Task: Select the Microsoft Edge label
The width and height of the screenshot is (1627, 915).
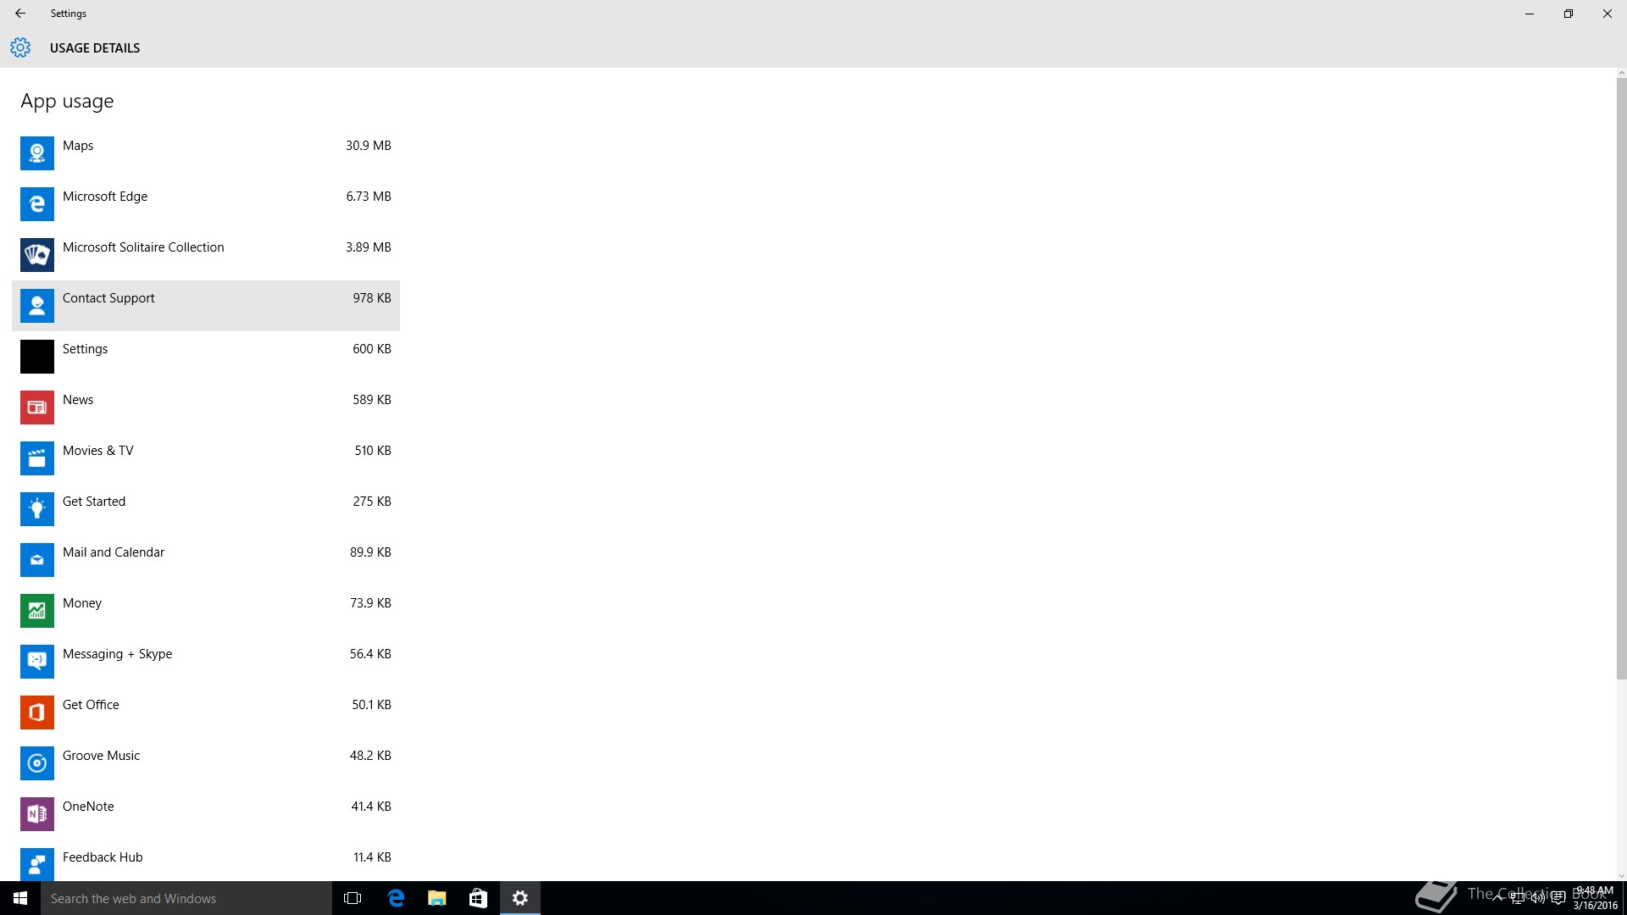Action: 105,197
